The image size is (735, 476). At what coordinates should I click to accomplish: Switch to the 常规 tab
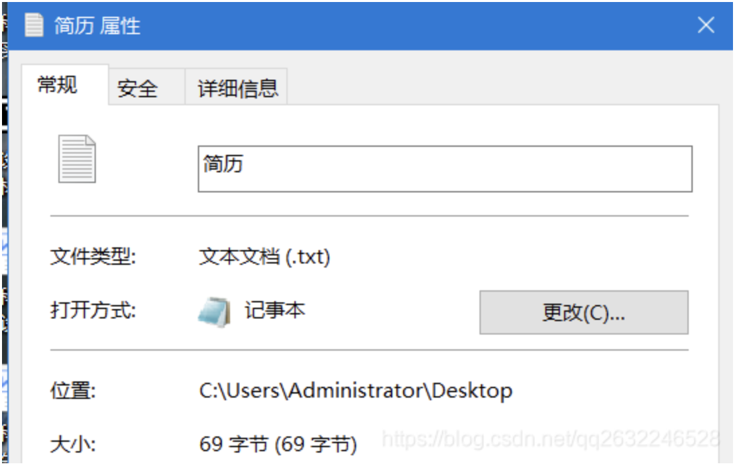pos(58,85)
